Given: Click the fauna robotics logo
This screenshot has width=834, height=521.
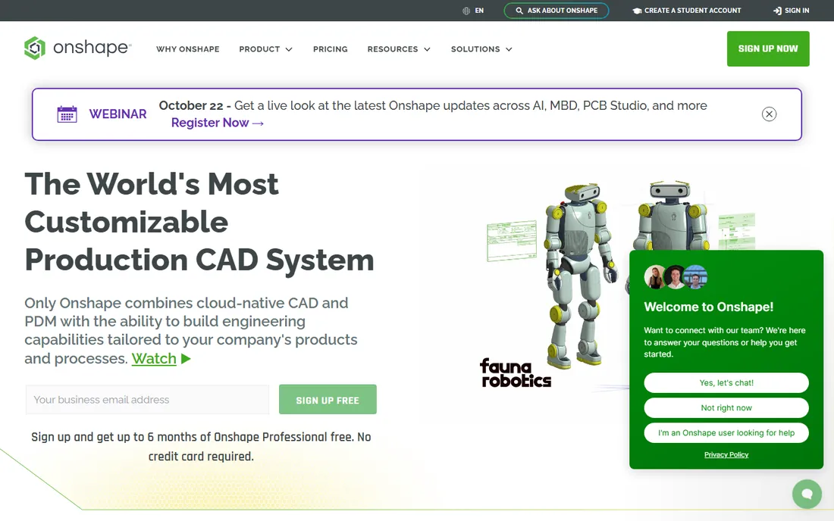Looking at the screenshot, I should click(x=515, y=373).
